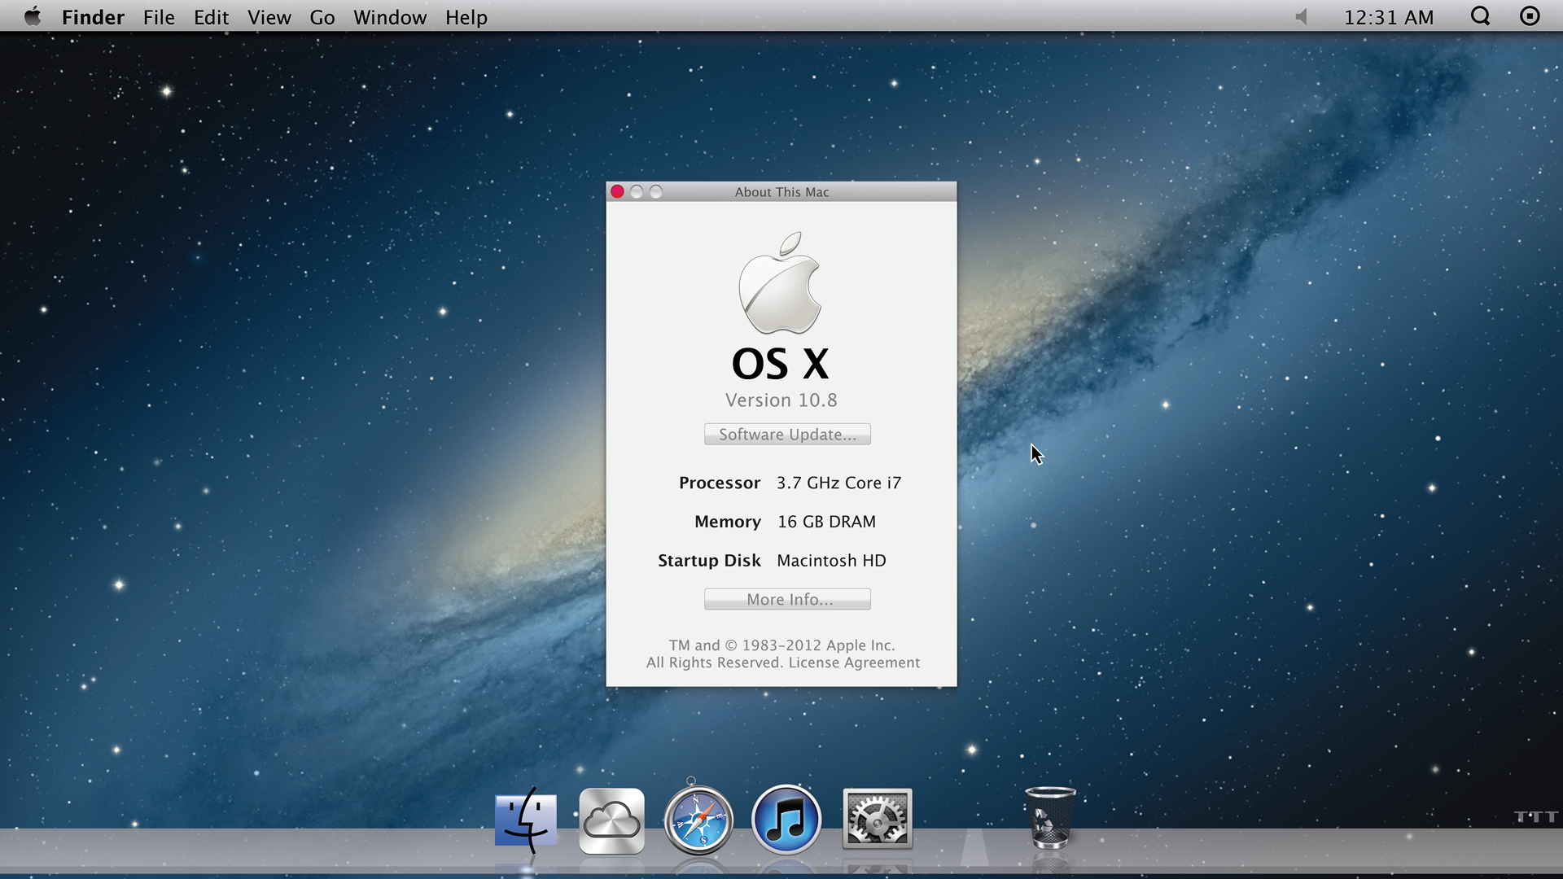This screenshot has height=879, width=1563.
Task: Click the Macintosh HD value
Action: [831, 561]
